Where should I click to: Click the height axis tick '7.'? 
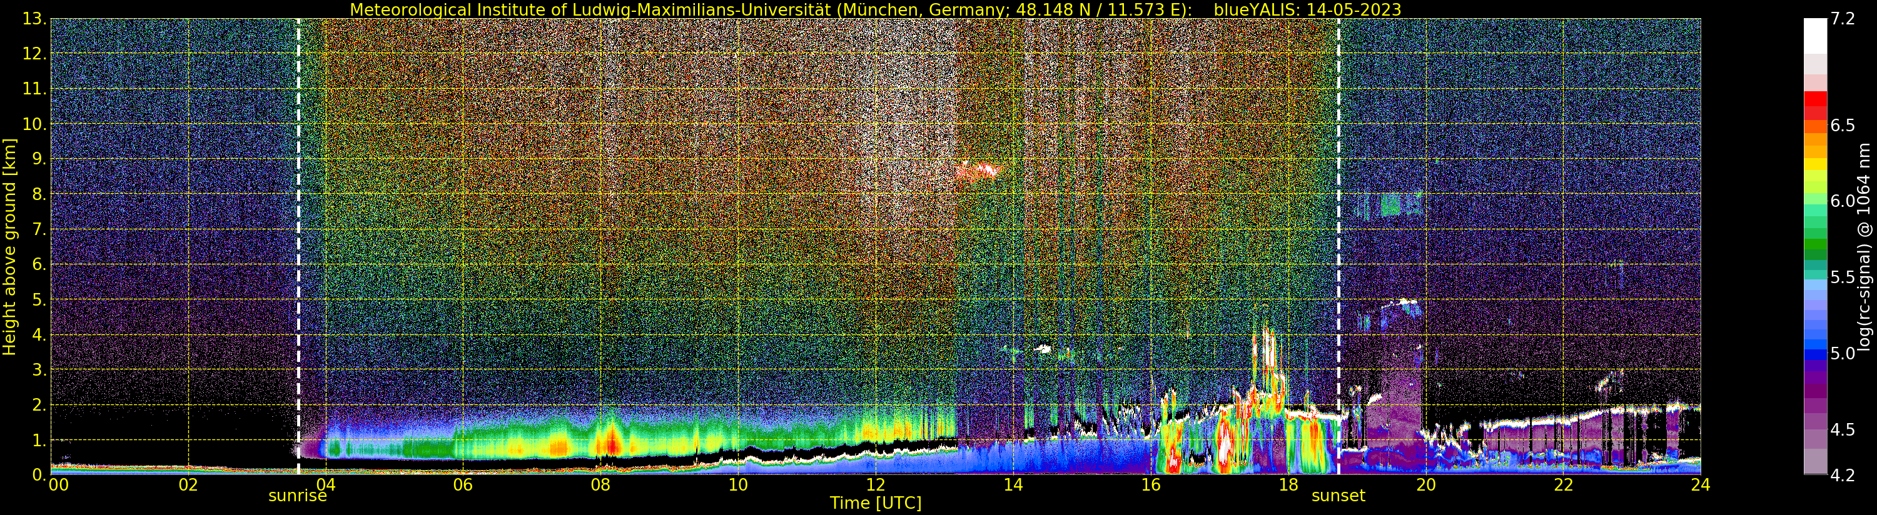(x=39, y=229)
